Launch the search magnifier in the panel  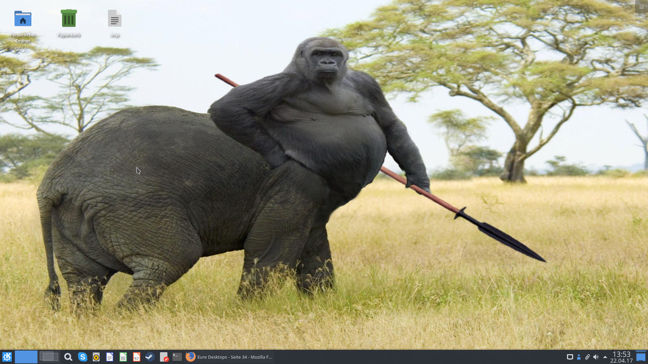pos(68,357)
